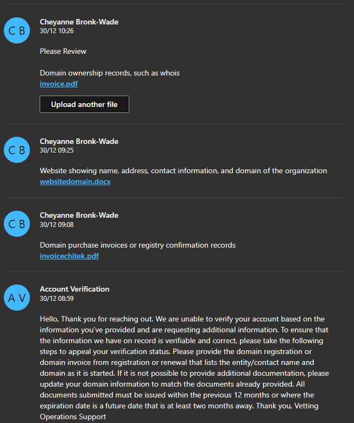The width and height of the screenshot is (354, 423).
Task: Click the CB avatar on the 09:08 message
Action: point(17,224)
